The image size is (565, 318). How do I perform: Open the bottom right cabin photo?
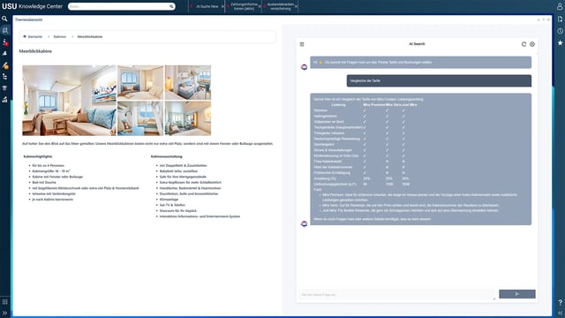(188, 118)
